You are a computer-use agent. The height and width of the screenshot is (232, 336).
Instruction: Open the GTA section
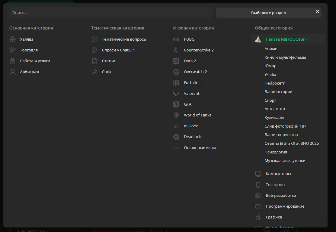[x=188, y=104]
